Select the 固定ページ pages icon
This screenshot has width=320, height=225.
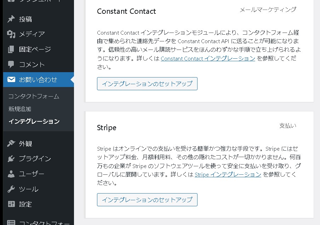(11, 49)
